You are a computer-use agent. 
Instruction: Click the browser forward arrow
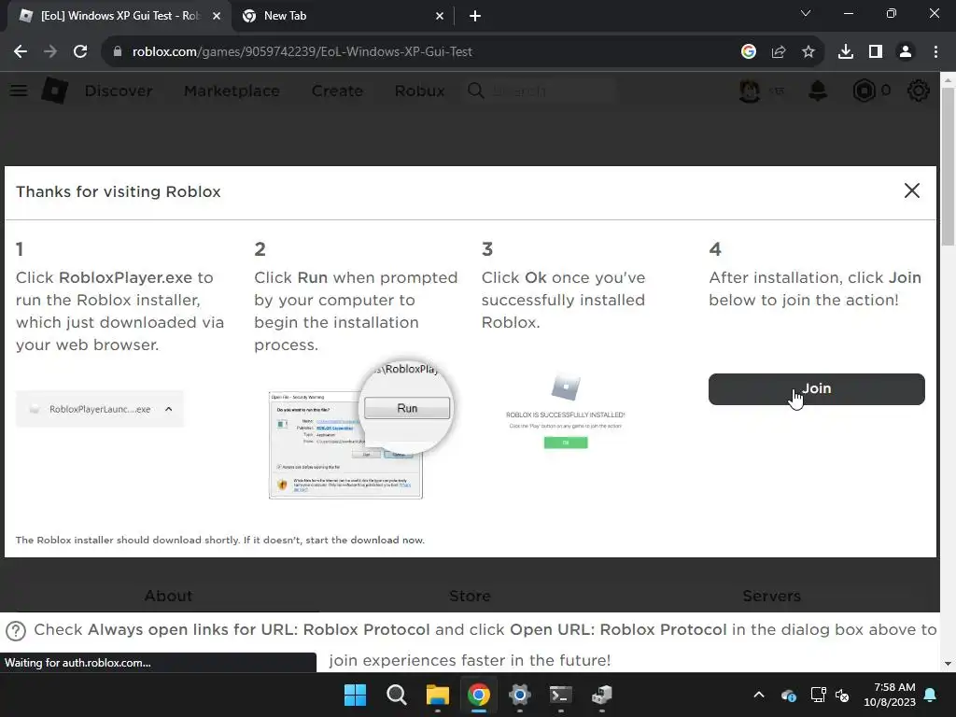point(50,52)
